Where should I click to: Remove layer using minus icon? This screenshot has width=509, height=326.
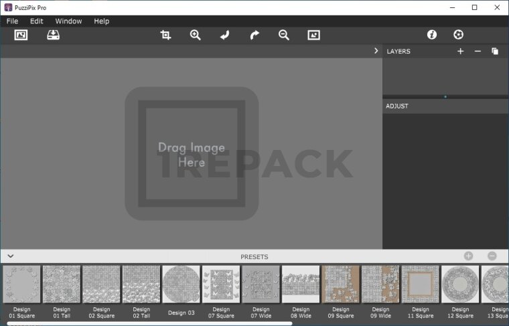[478, 52]
